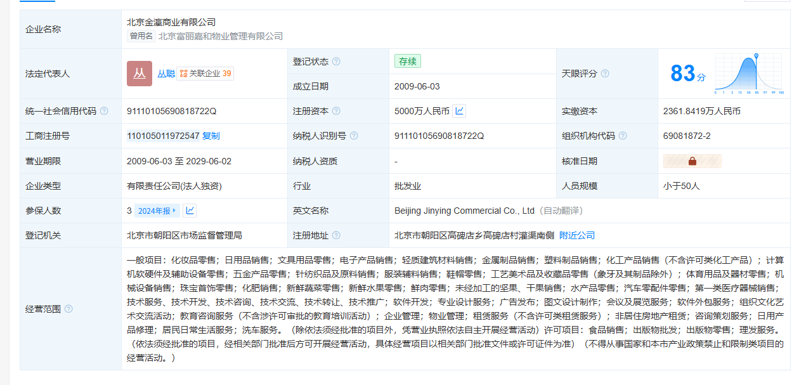Click the 经营范围 business scope paragraph
799x385 pixels.
[x=455, y=309]
